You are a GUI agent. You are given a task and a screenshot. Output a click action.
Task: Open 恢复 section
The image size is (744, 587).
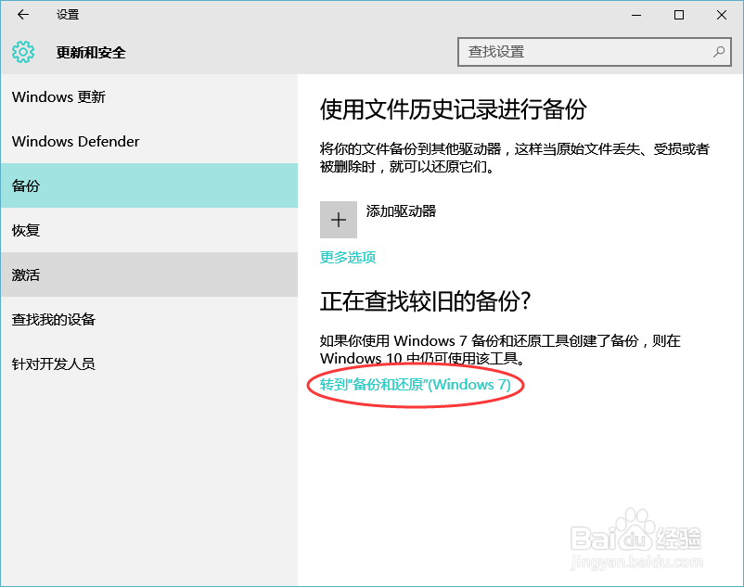[149, 230]
